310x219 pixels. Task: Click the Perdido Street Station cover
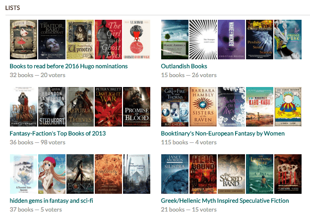click(x=259, y=40)
